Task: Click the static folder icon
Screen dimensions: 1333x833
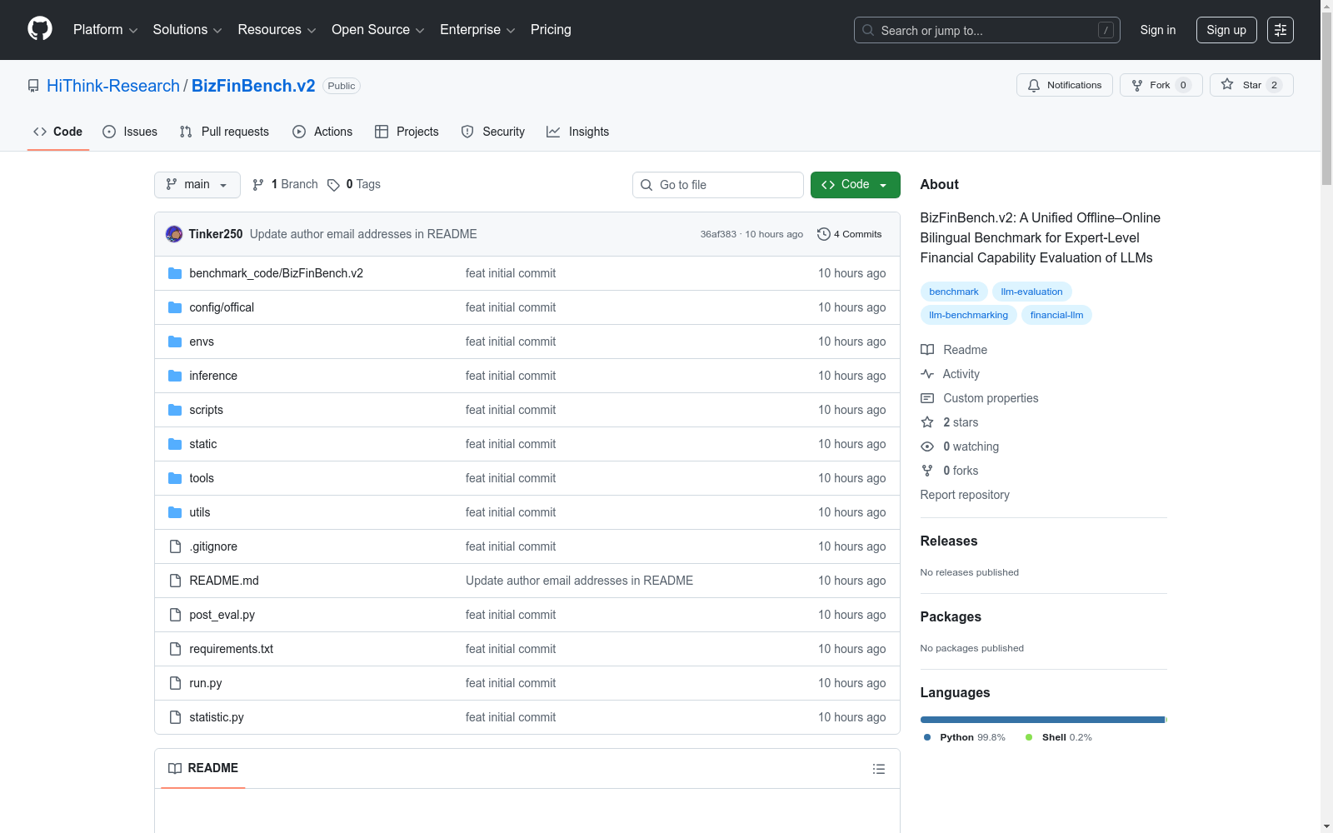Action: point(175,444)
